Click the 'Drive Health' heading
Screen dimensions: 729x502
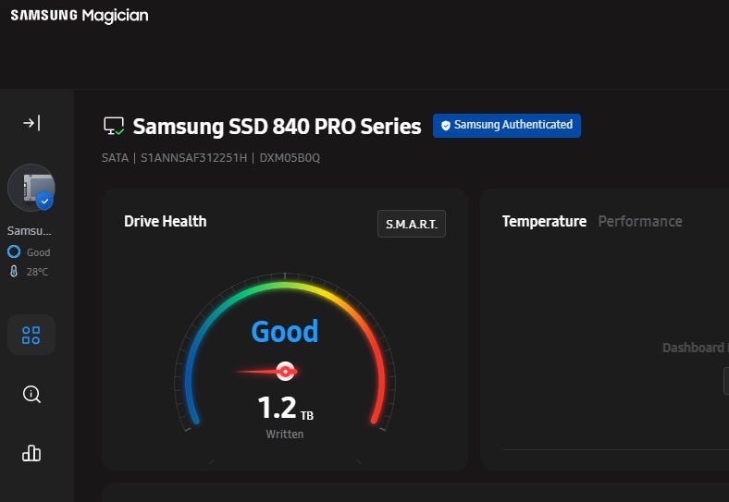(x=165, y=221)
